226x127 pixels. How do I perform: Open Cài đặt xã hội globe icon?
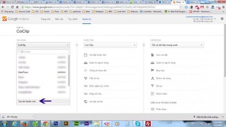point(86,102)
